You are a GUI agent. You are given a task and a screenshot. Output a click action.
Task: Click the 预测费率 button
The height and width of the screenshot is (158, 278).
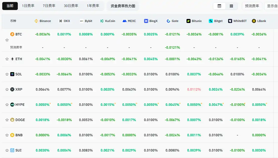pos(252,6)
